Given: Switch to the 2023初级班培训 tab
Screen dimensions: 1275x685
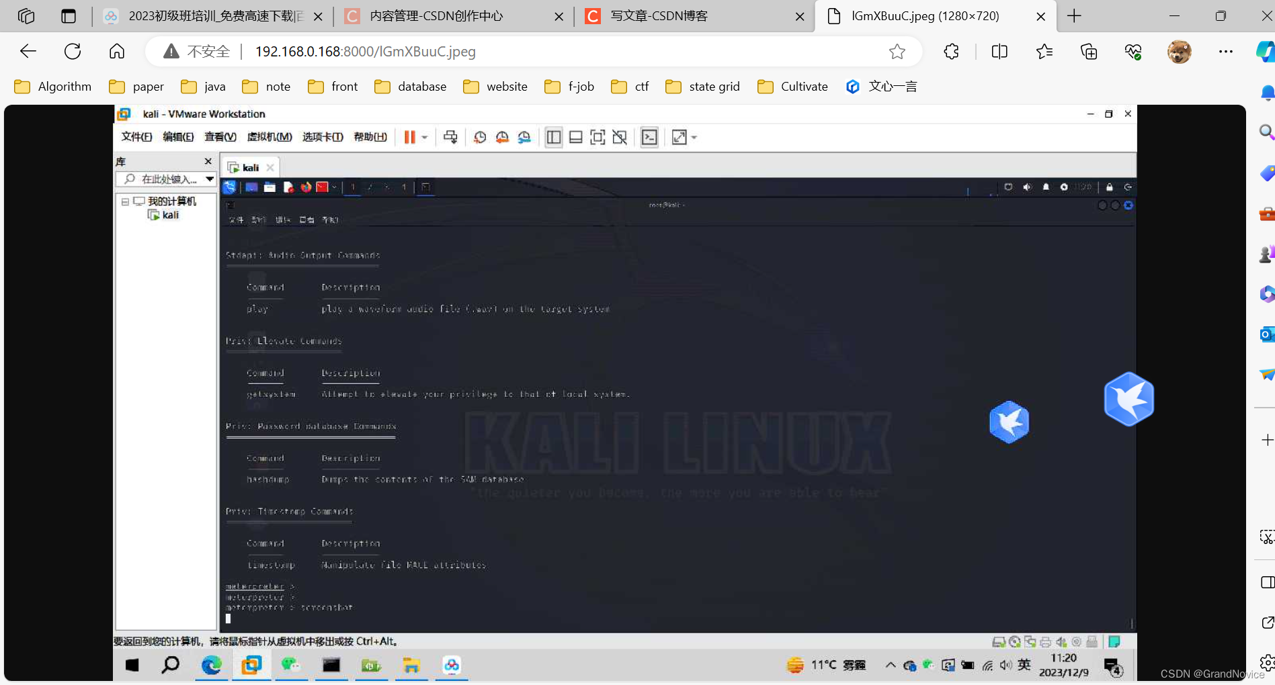Looking at the screenshot, I should (x=215, y=16).
